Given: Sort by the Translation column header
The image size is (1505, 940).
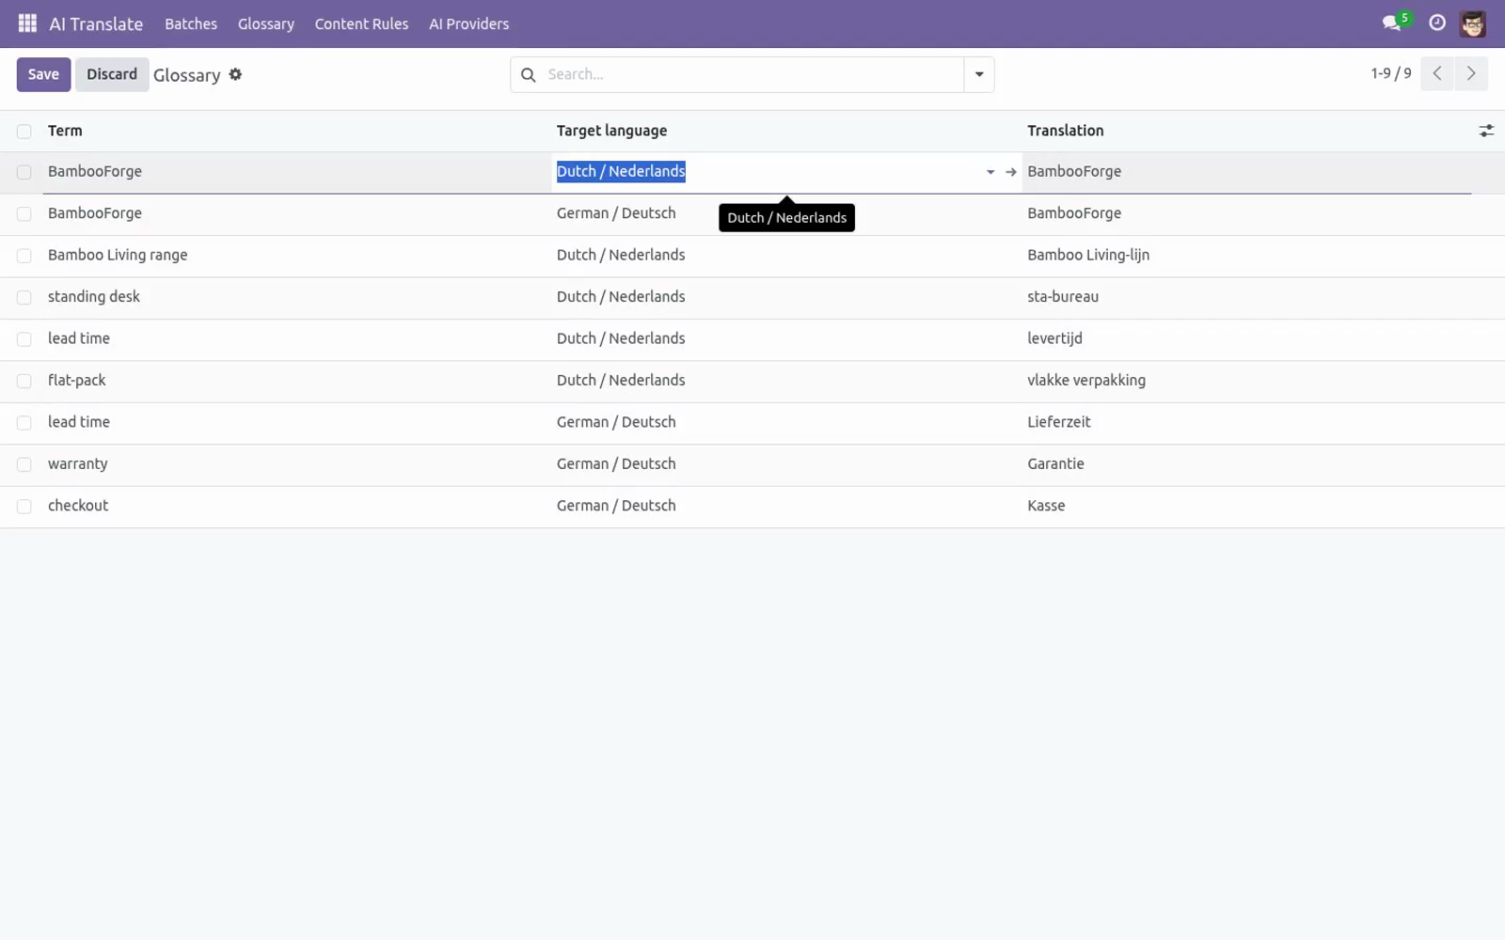Looking at the screenshot, I should pos(1066,131).
